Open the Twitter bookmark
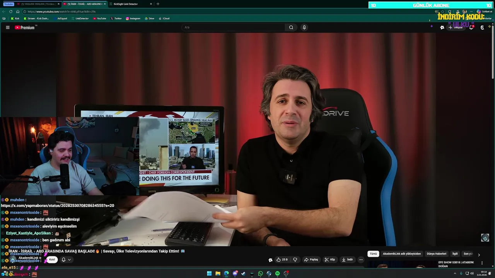 point(116,19)
